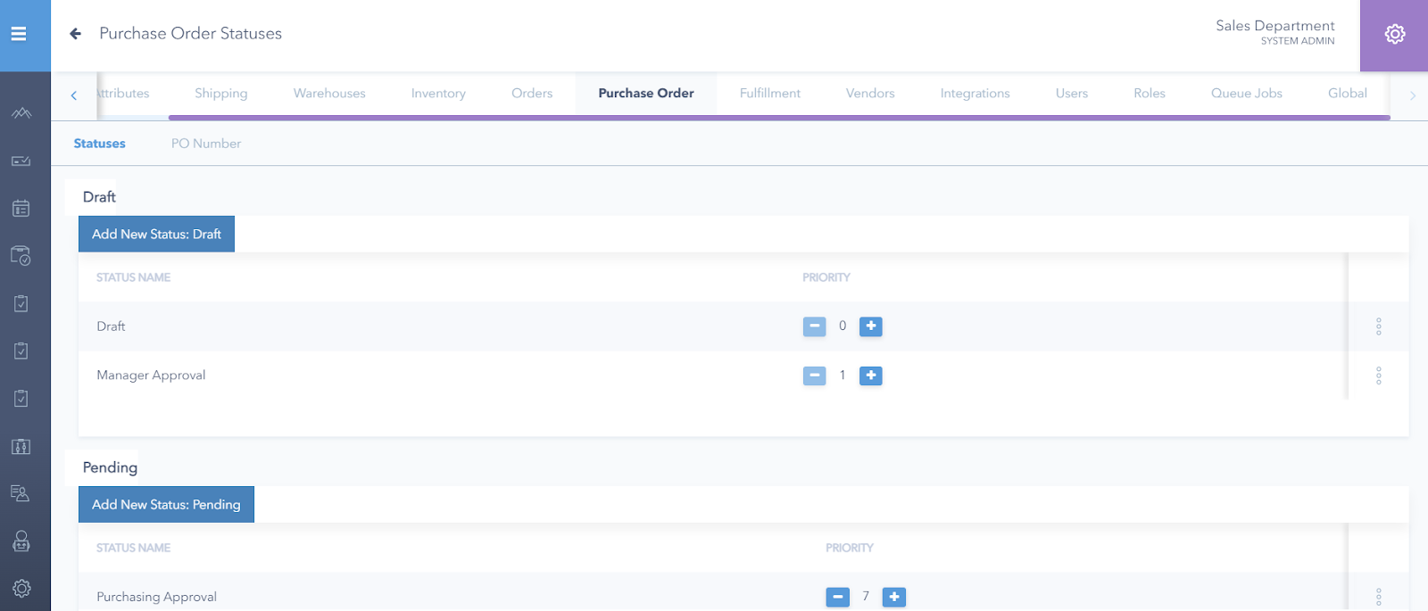The height and width of the screenshot is (611, 1428).
Task: Select the Manager Approval status name
Action: [x=151, y=376]
